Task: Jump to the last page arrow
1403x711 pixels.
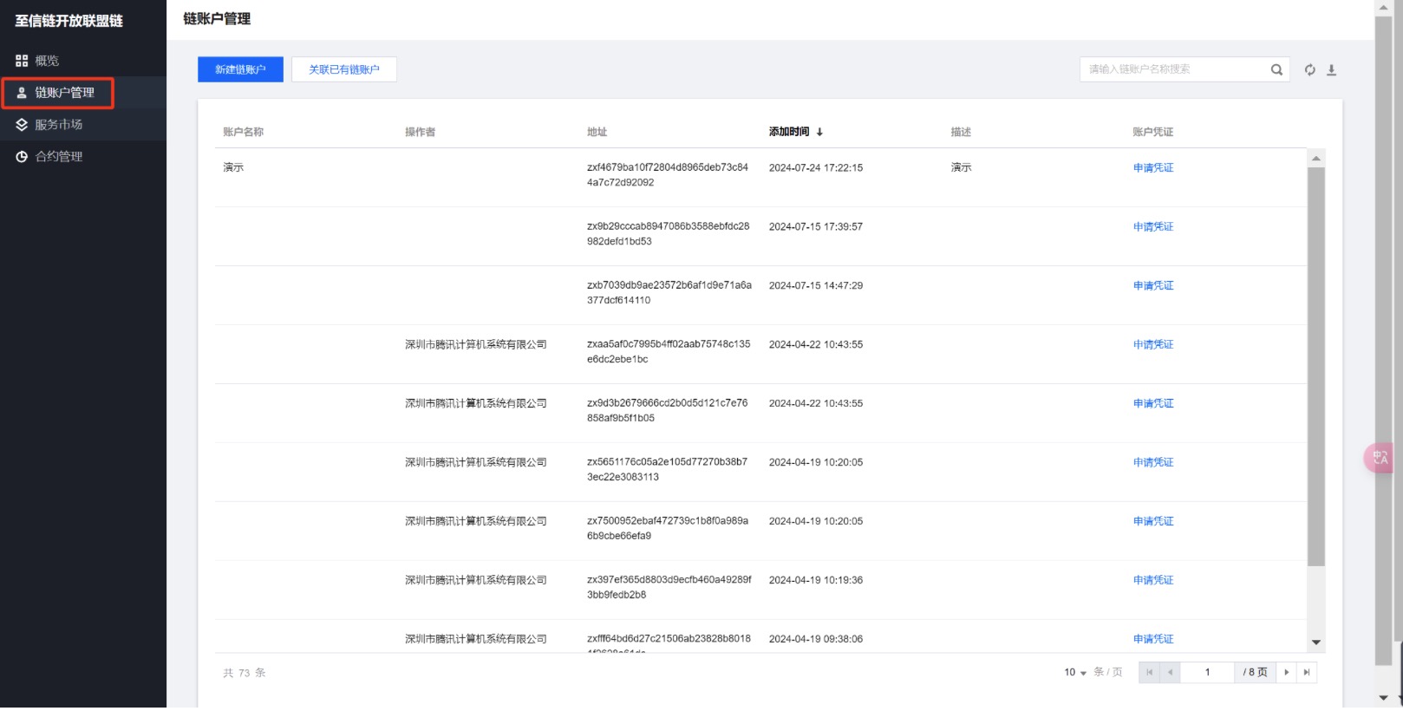Action: [x=1307, y=672]
